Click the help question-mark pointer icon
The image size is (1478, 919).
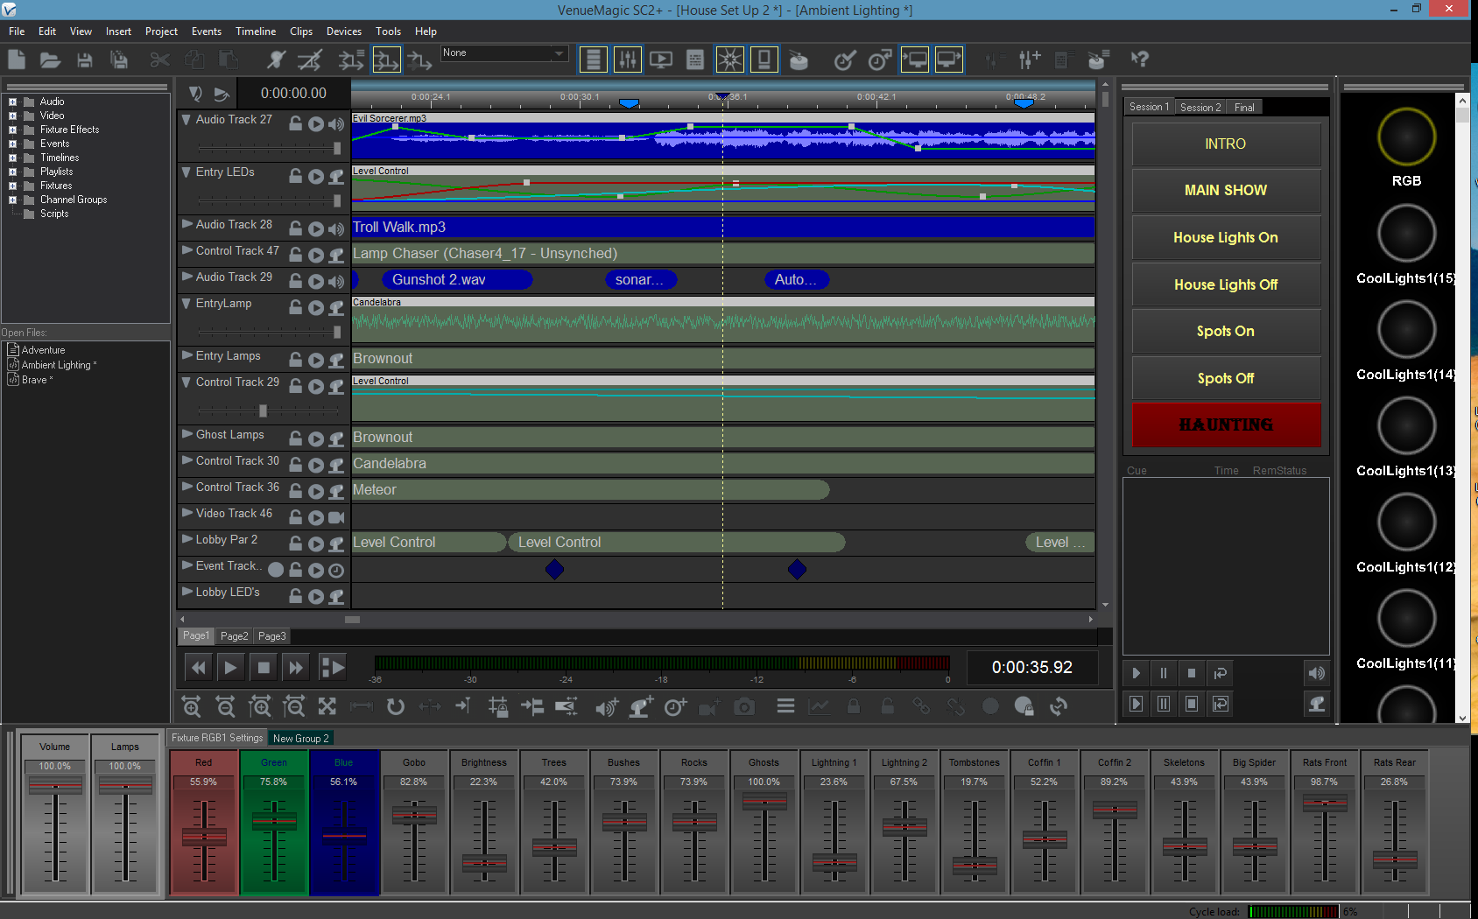[x=1139, y=60]
